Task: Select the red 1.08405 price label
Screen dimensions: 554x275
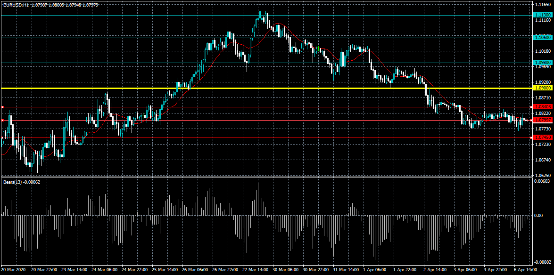Action: [543, 106]
